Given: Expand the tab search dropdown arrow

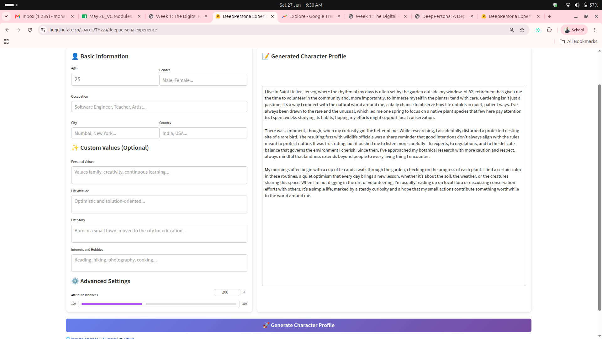Looking at the screenshot, I should pos(6,16).
